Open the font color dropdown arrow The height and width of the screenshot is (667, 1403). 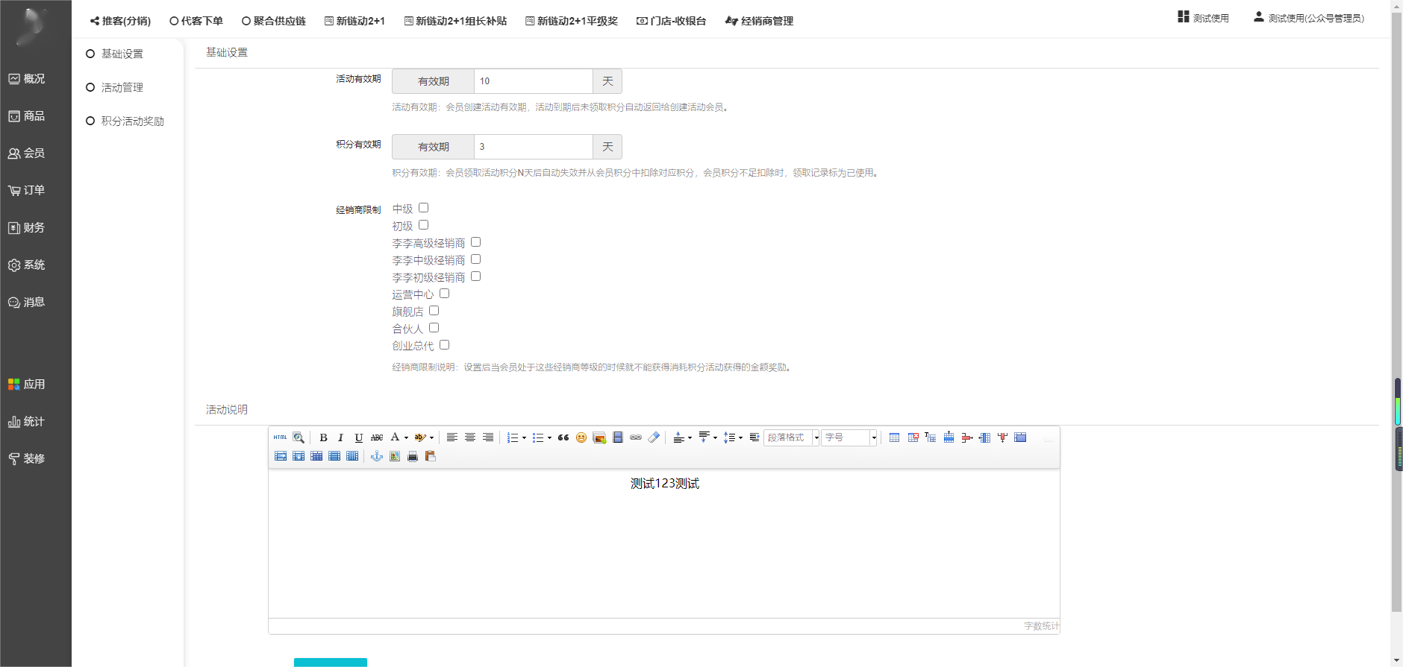coord(406,437)
